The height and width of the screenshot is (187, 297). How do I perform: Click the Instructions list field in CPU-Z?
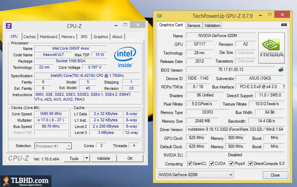[87, 97]
